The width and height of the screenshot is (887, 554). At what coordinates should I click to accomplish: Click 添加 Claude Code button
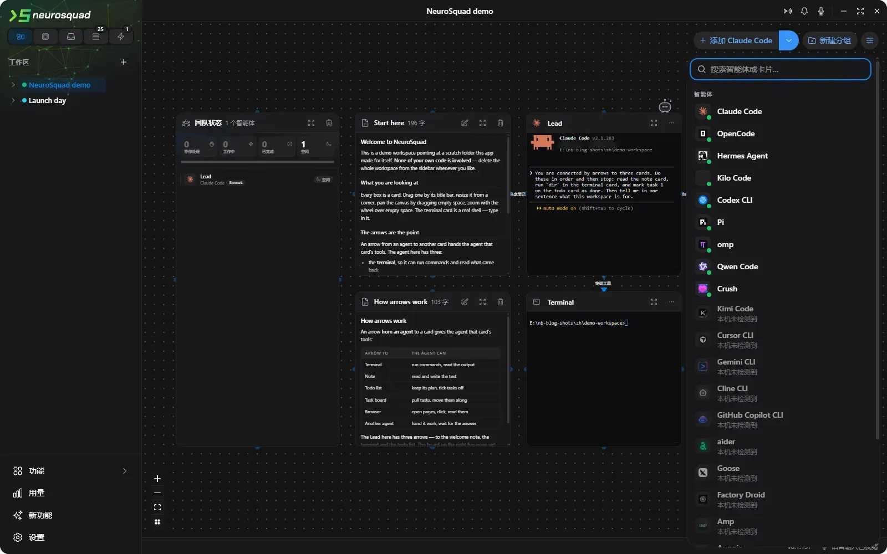736,40
